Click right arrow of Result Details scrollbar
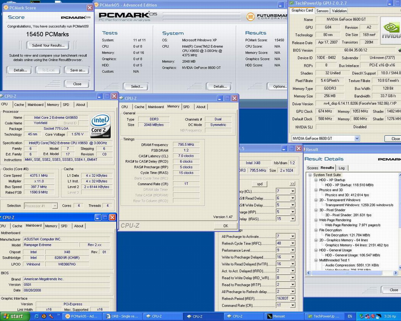Image resolution: width=401 pixels, height=321 pixels. coord(396,273)
